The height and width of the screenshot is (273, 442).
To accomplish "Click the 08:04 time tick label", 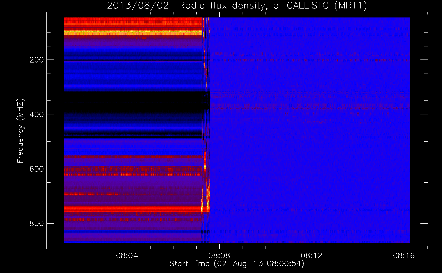I will point(127,256).
